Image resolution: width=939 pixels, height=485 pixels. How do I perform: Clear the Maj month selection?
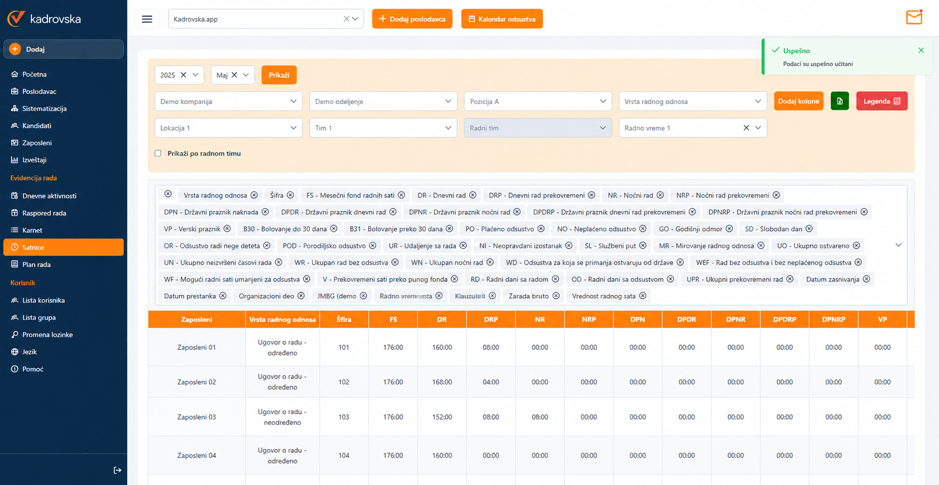tap(234, 75)
